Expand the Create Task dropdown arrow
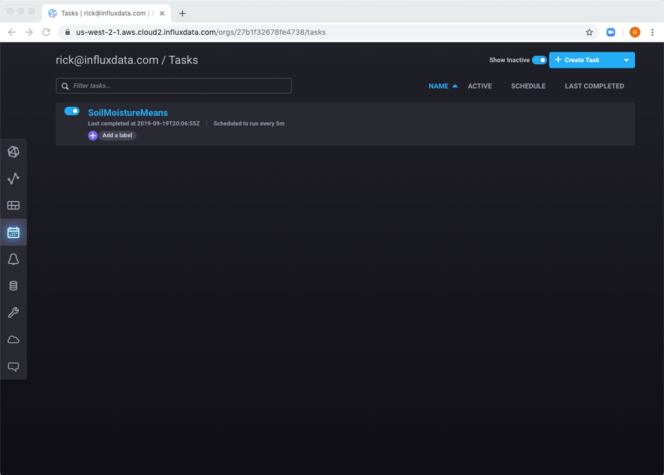 click(626, 60)
